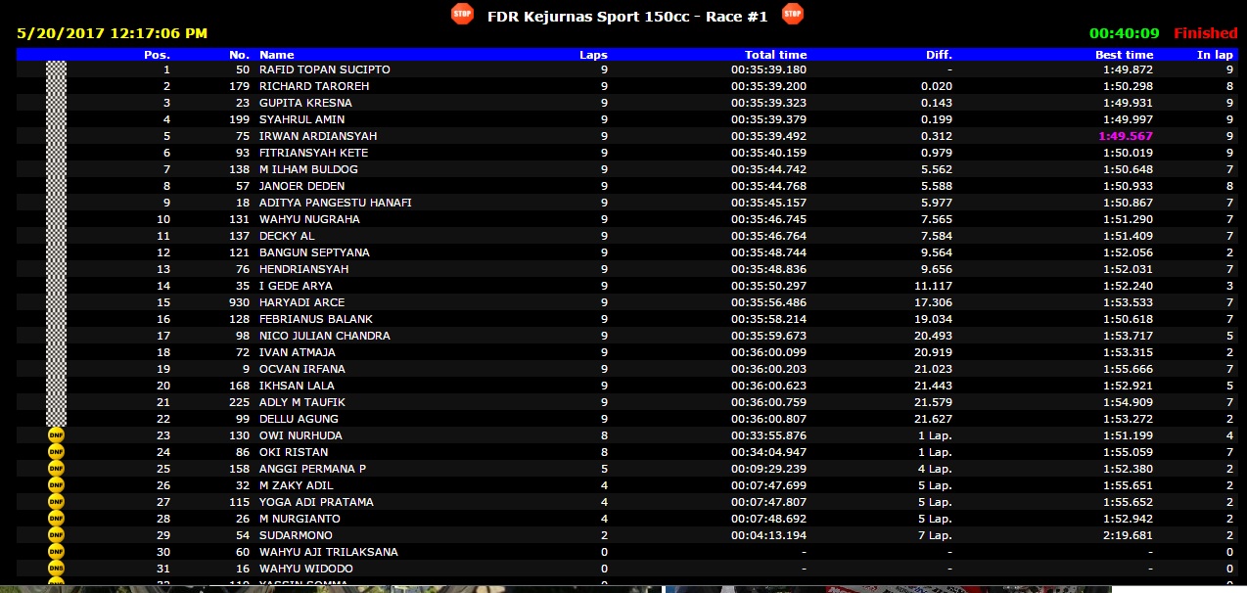Click the DNF badge beside Sudarmono
This screenshot has width=1247, height=593.
(x=56, y=535)
